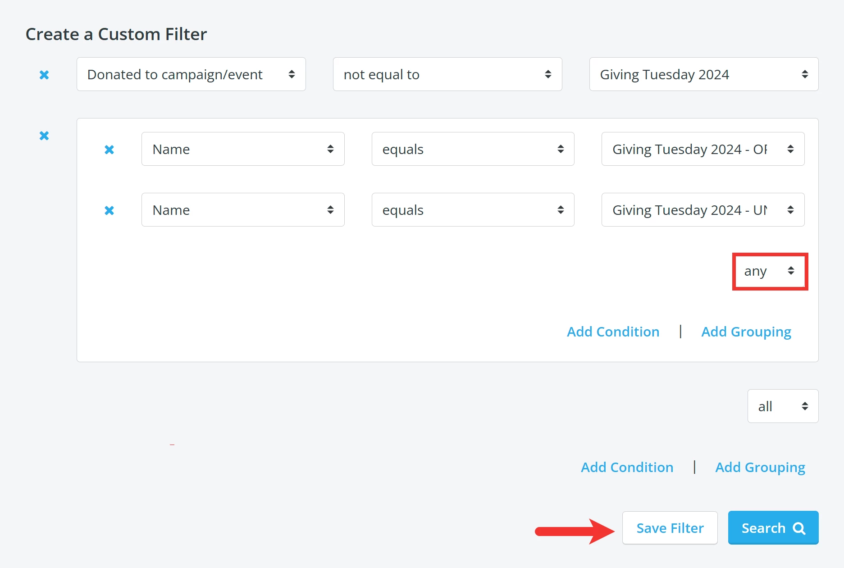Open the "Giving Tuesday 2024" value dropdown
The height and width of the screenshot is (568, 844).
tap(703, 74)
